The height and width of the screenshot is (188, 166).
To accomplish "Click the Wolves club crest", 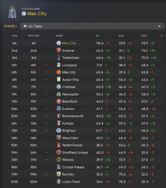I will coord(59,160).
